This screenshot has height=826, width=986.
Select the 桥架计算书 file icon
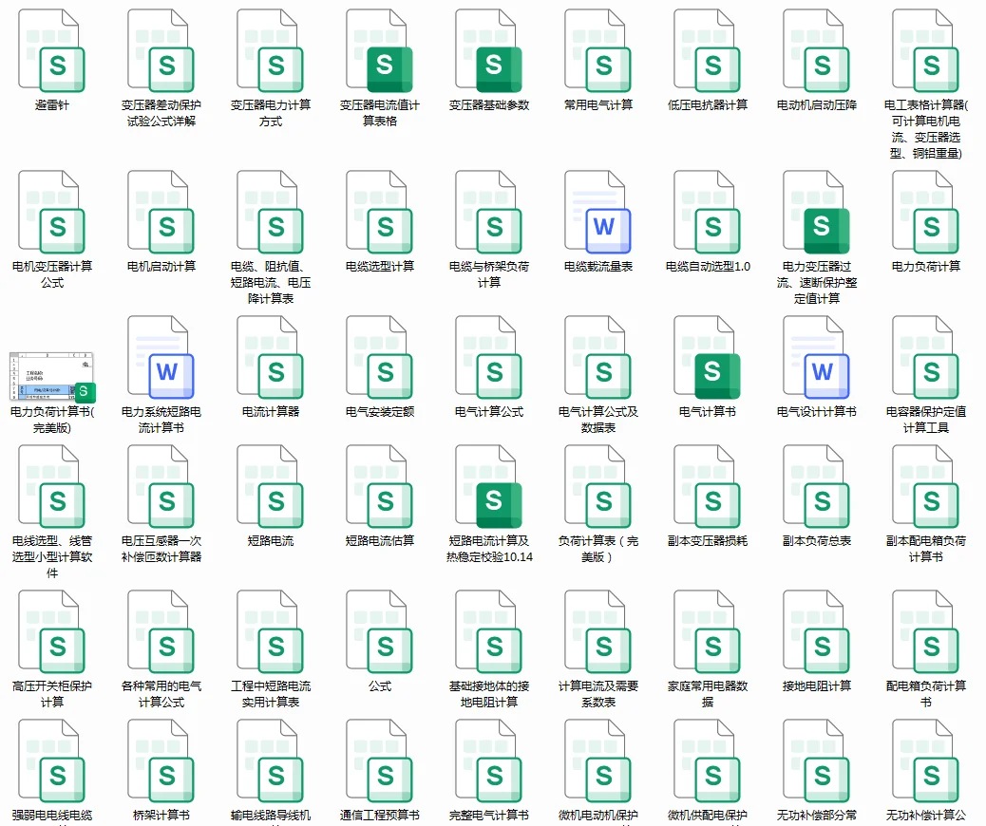click(161, 761)
